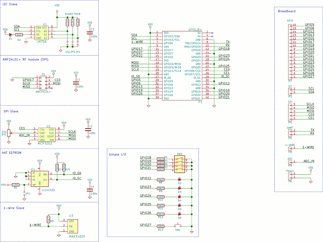Select the SW1 push button symbol

pos(178,225)
